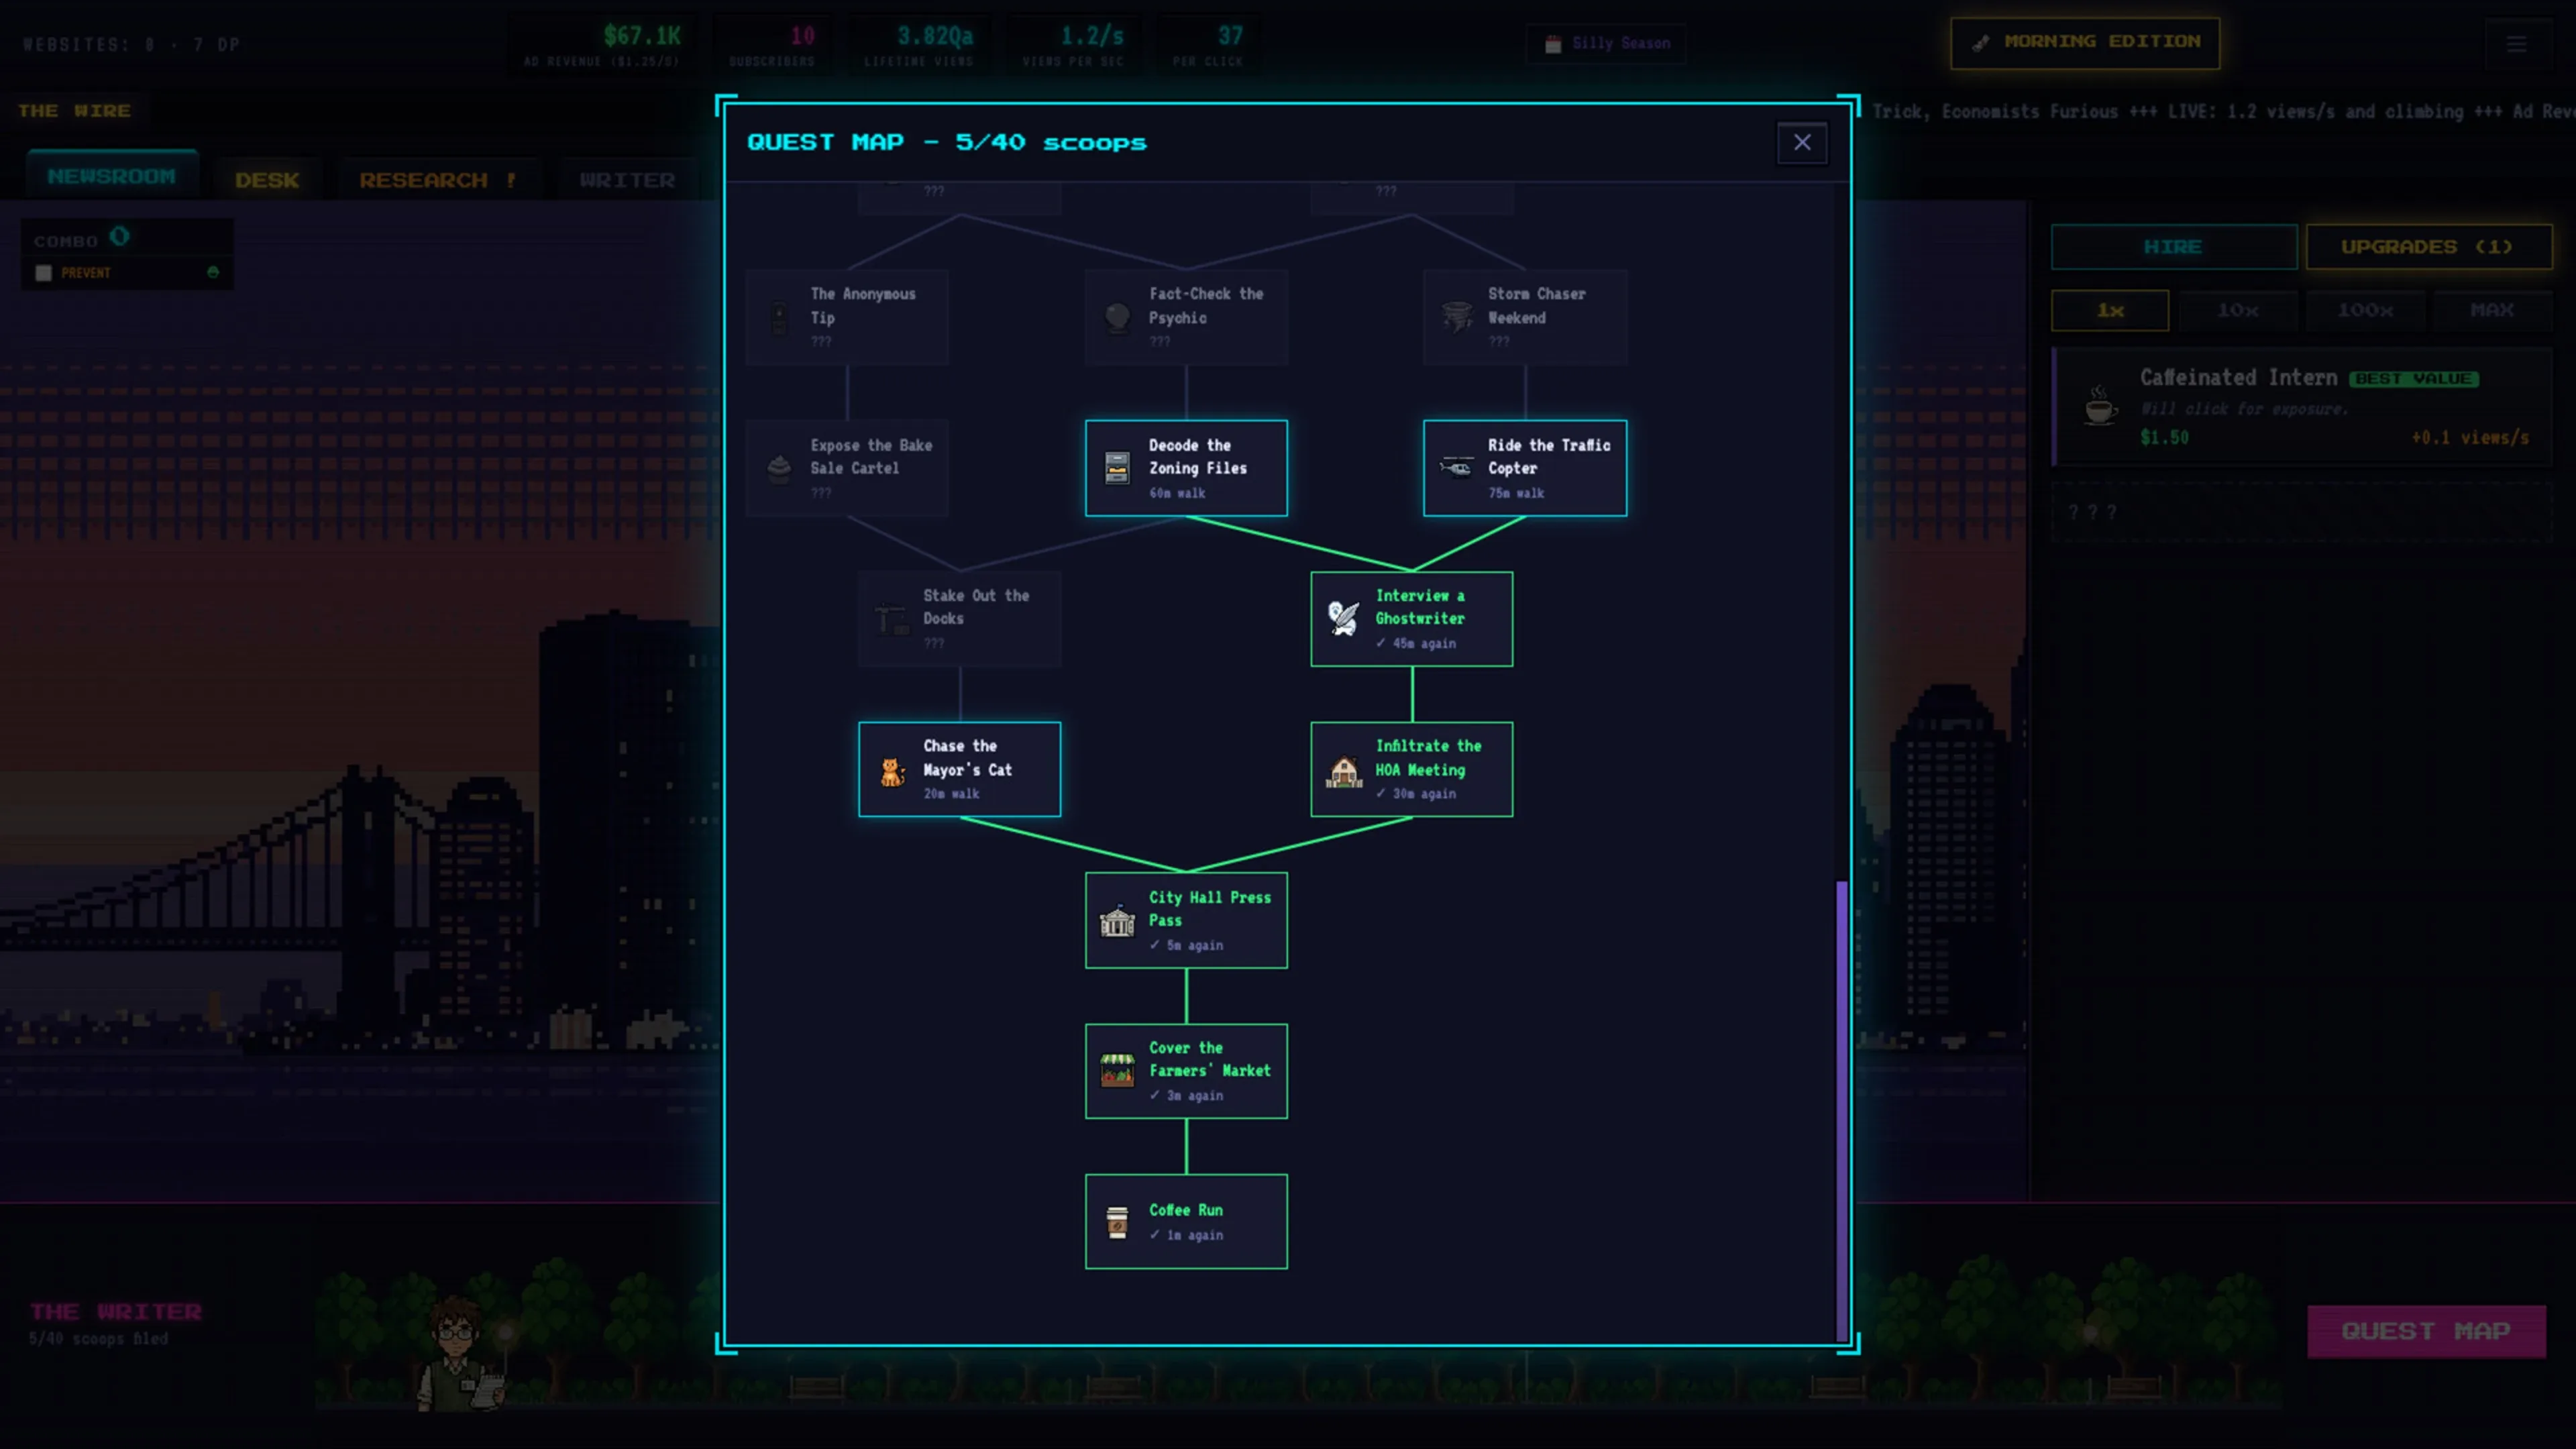2576x1449 pixels.
Task: Click the Websites 8 · 7 DP text
Action: (x=131, y=44)
